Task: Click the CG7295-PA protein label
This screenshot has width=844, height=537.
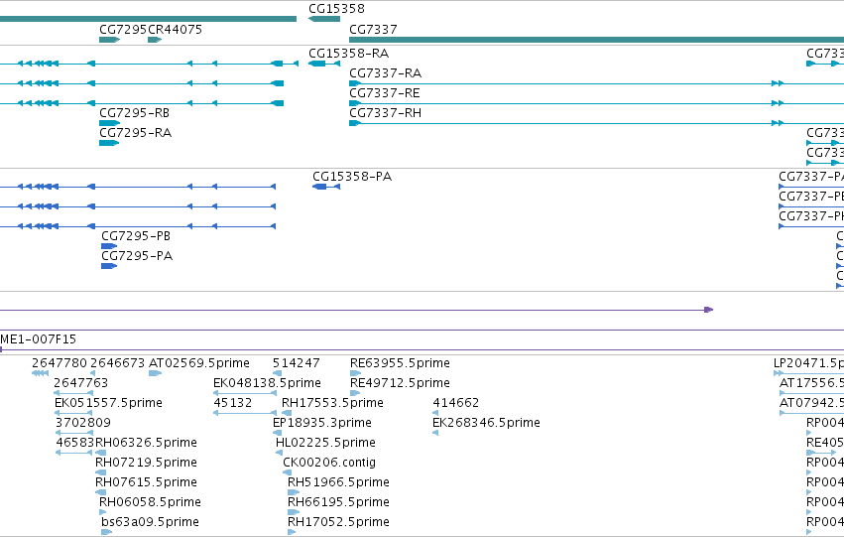Action: point(137,256)
